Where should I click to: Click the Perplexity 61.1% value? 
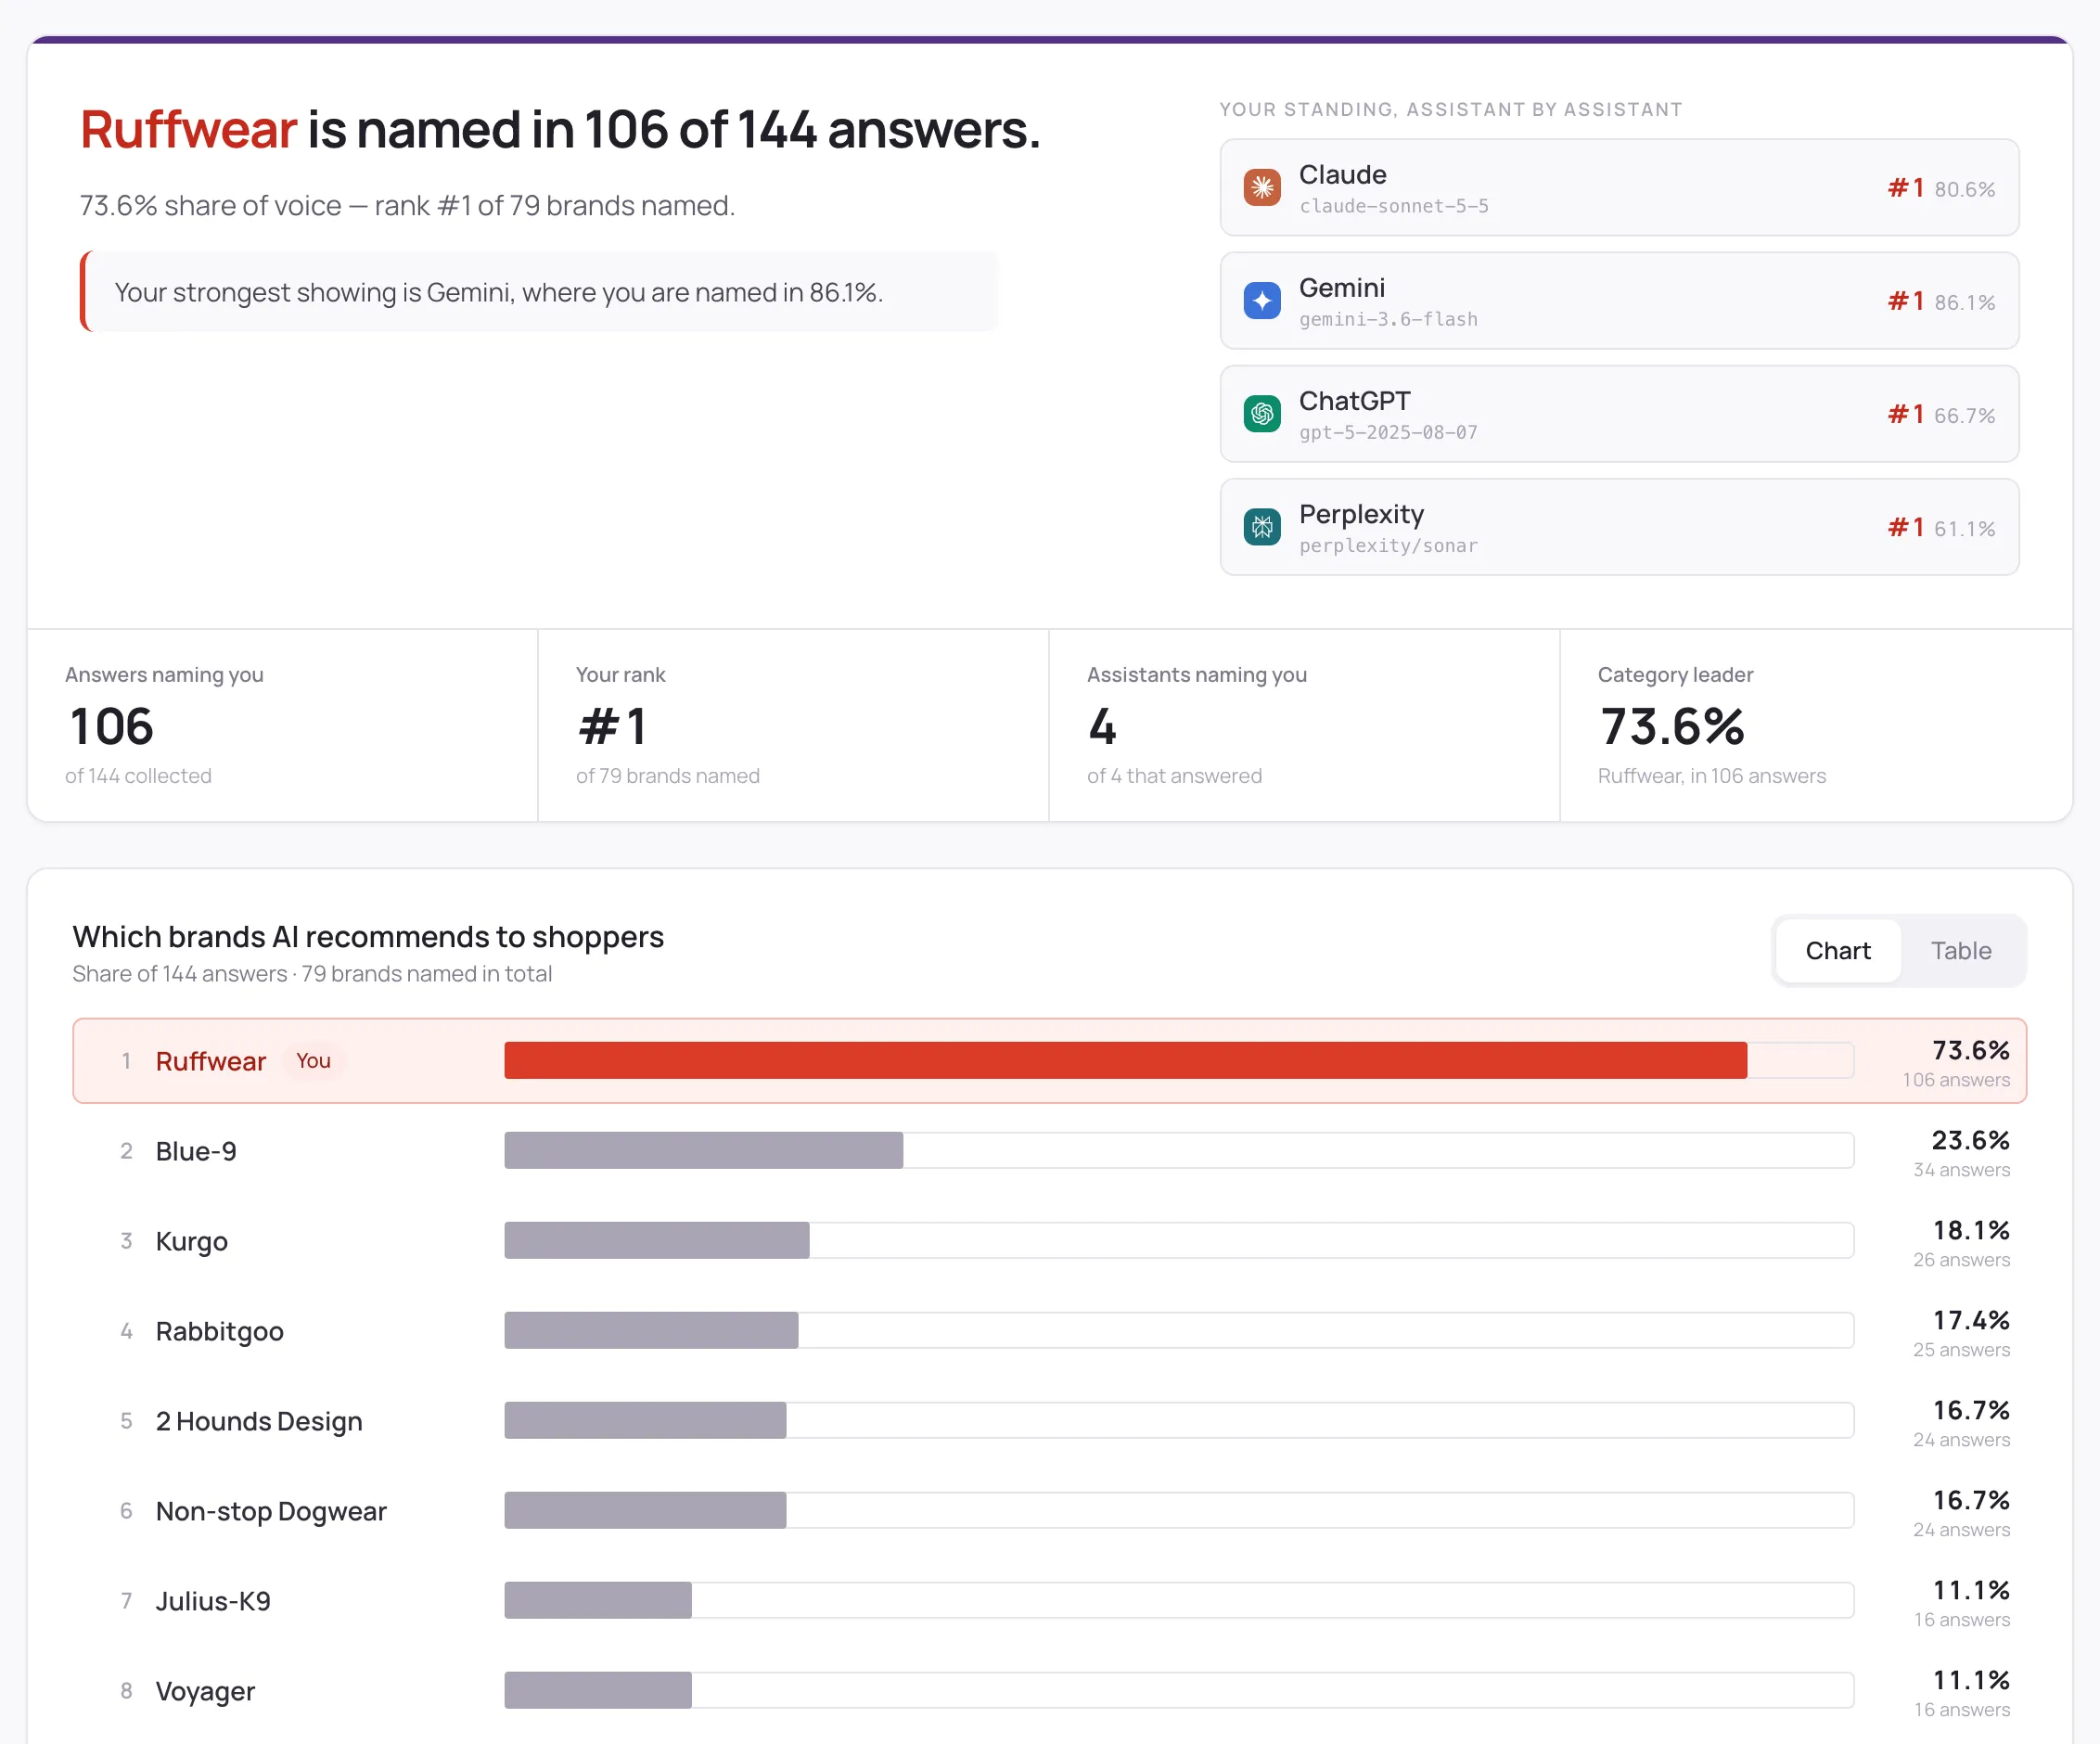[x=1964, y=528]
